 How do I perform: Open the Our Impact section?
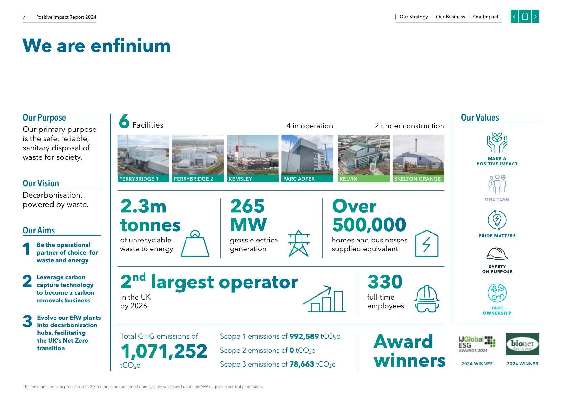point(486,17)
